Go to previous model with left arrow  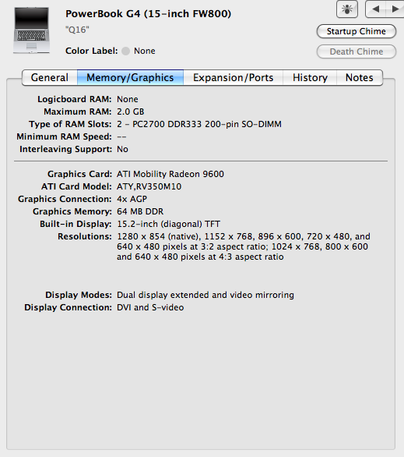(x=375, y=9)
